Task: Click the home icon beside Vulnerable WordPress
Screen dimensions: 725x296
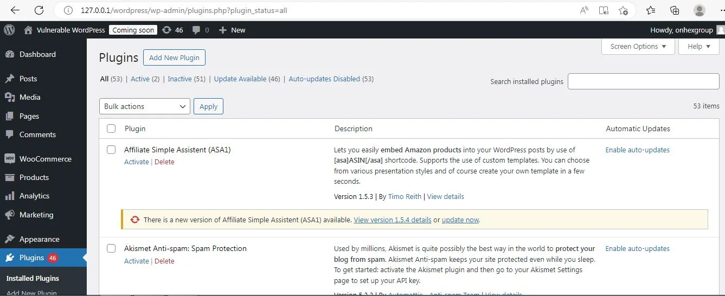Action: [28, 30]
